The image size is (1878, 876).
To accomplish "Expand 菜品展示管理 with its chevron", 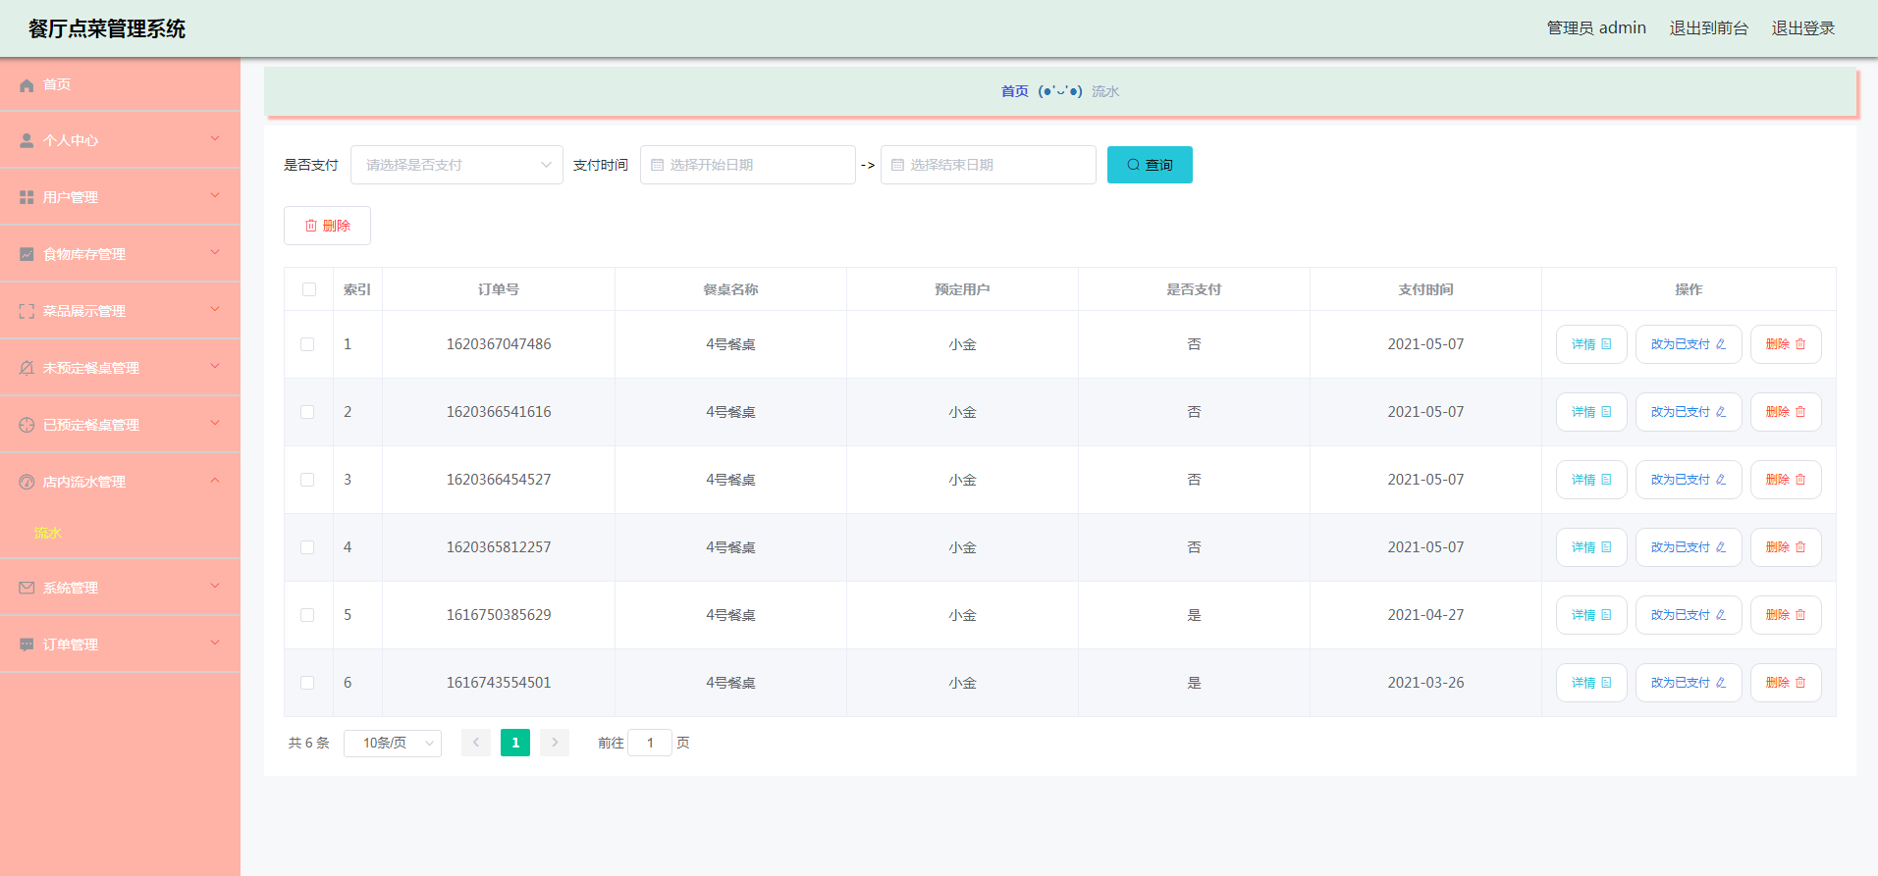I will click(215, 309).
